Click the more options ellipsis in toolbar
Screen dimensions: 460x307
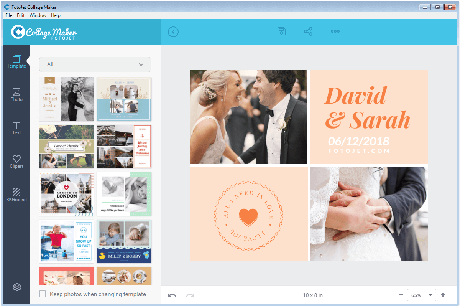pyautogui.click(x=335, y=31)
